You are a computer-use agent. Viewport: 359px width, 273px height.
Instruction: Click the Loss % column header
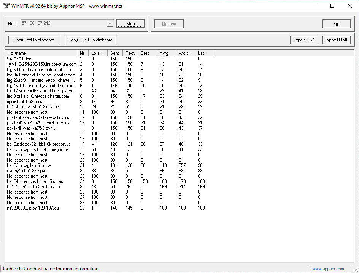coord(98,53)
